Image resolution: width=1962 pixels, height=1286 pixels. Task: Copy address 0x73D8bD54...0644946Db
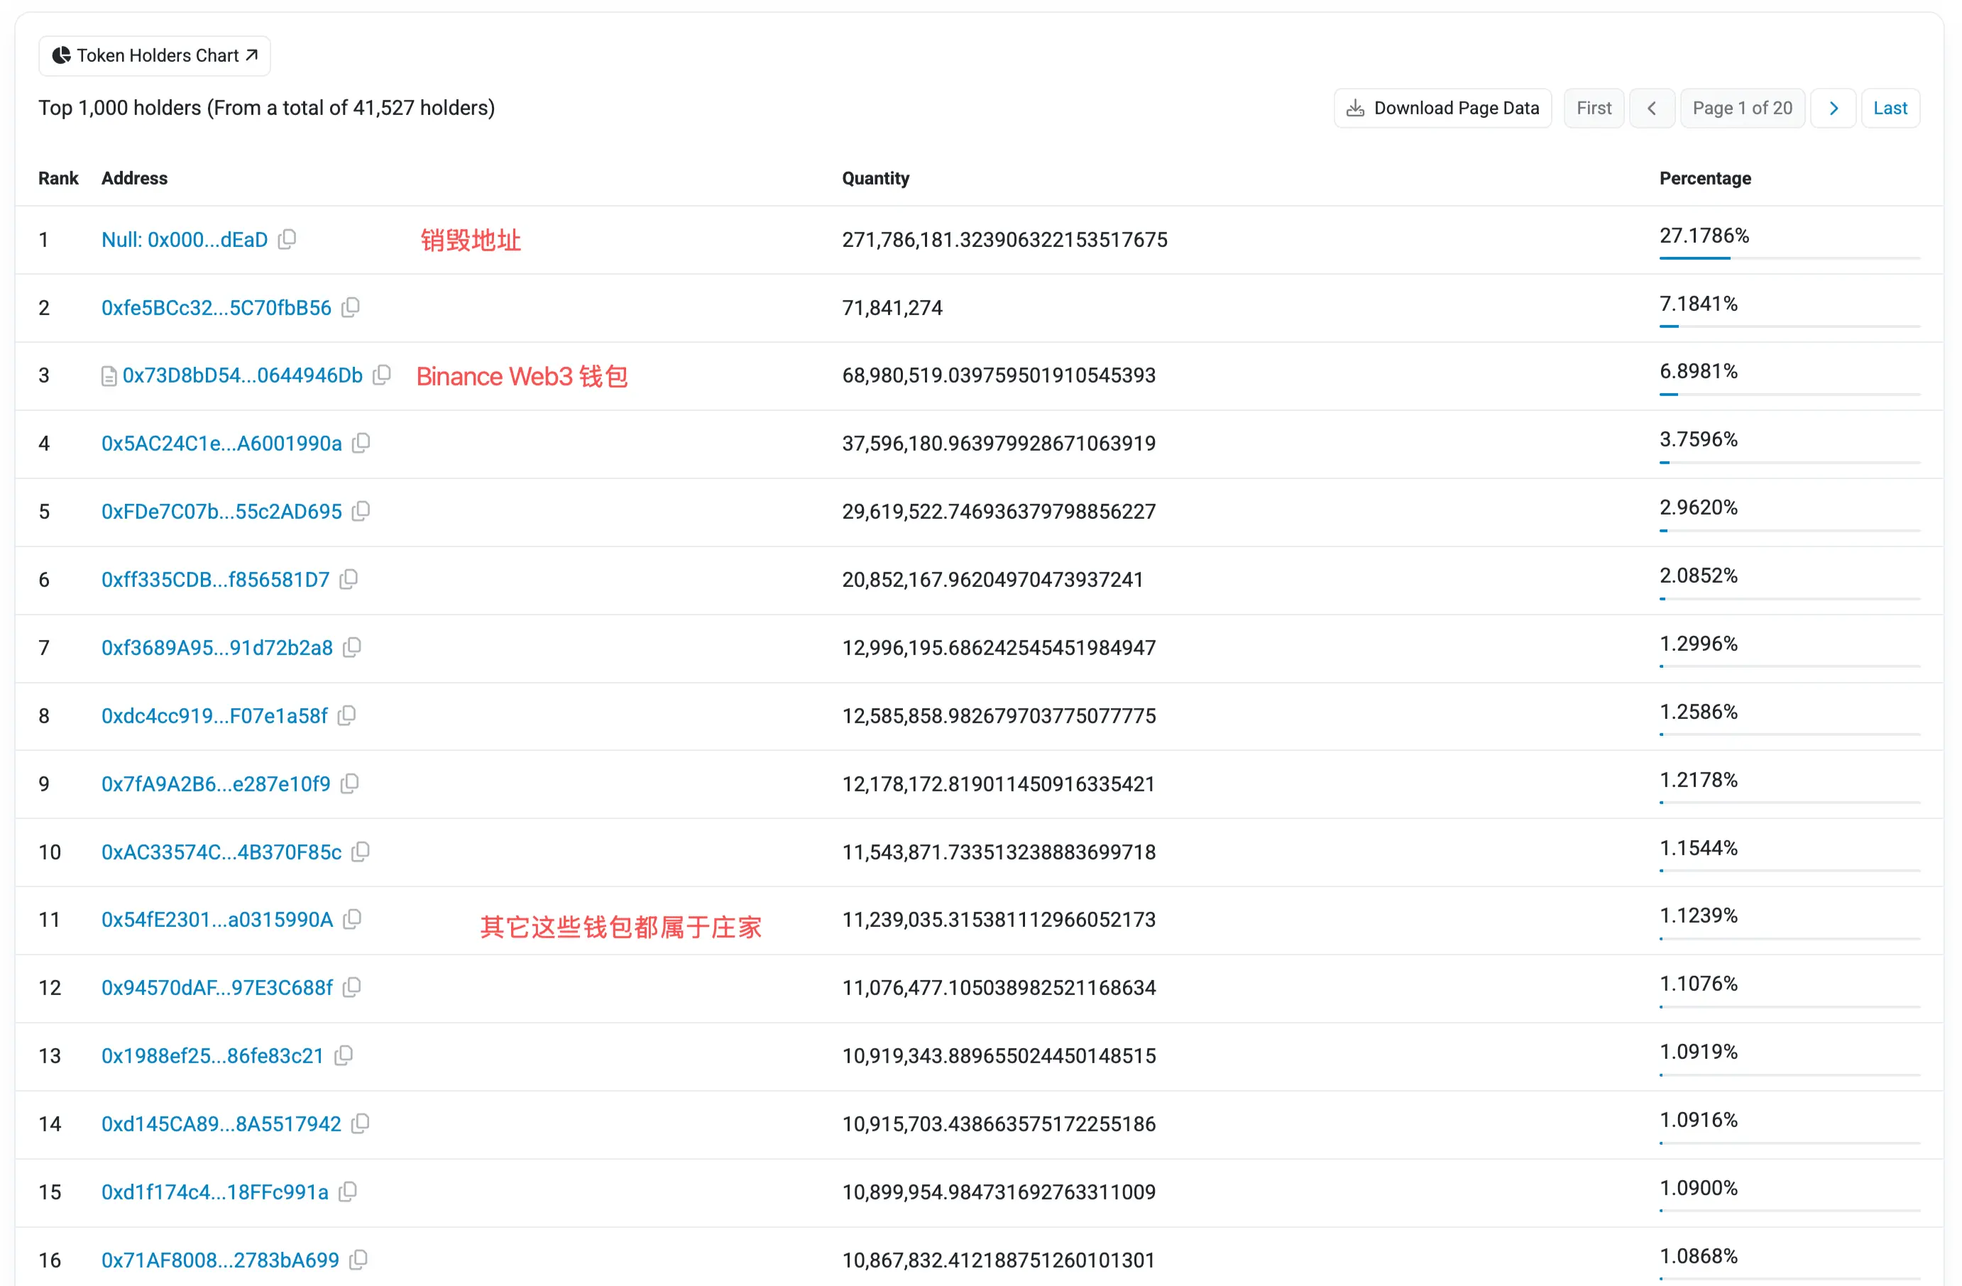tap(382, 375)
